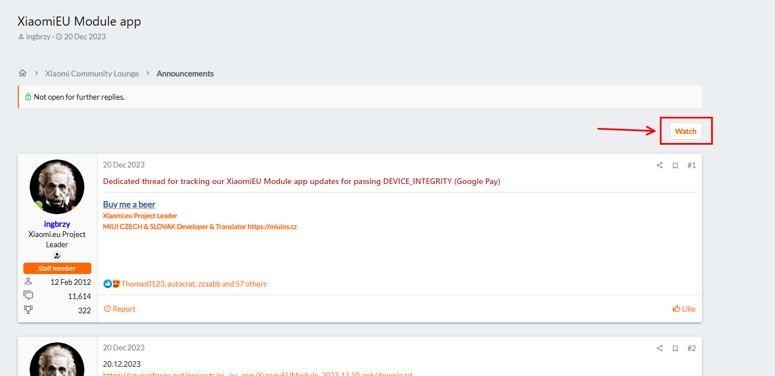Image resolution: width=775 pixels, height=376 pixels.
Task: Click the green lock icon in the notice
Action: point(28,97)
